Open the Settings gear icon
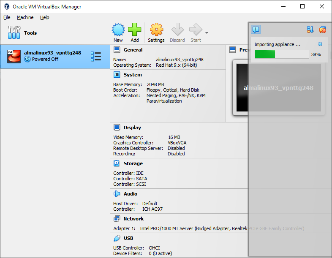 tap(156, 30)
